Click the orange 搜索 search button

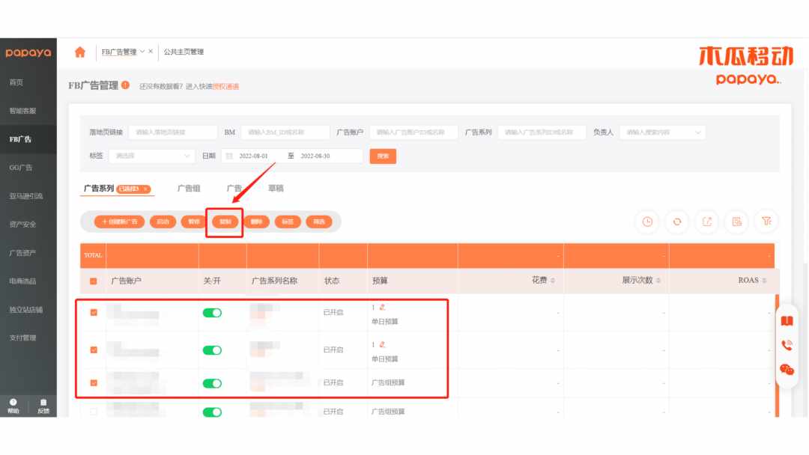point(383,156)
